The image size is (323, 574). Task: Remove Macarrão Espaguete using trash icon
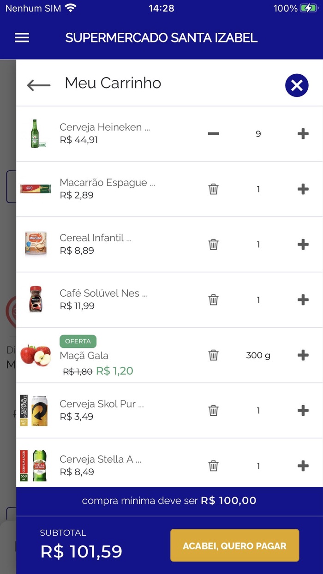click(213, 189)
